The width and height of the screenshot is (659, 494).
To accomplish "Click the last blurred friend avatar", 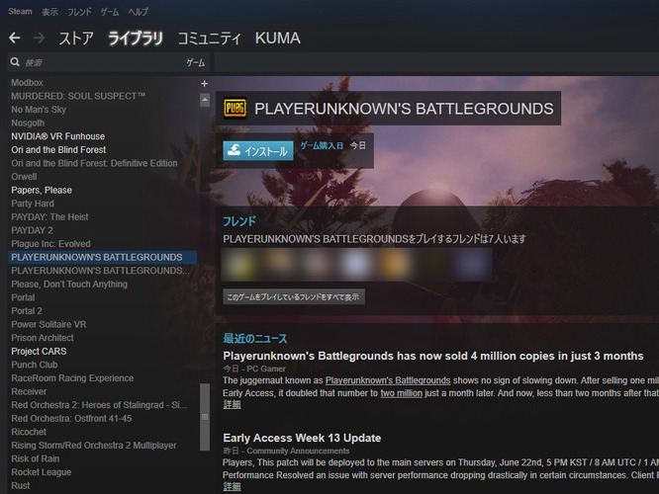I will click(473, 265).
